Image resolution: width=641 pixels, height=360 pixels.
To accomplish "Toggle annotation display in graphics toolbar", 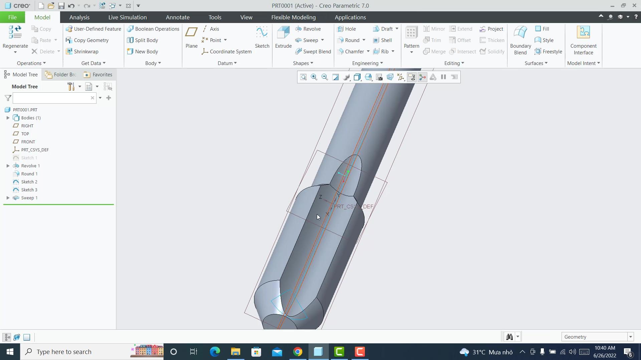I will pos(412,77).
